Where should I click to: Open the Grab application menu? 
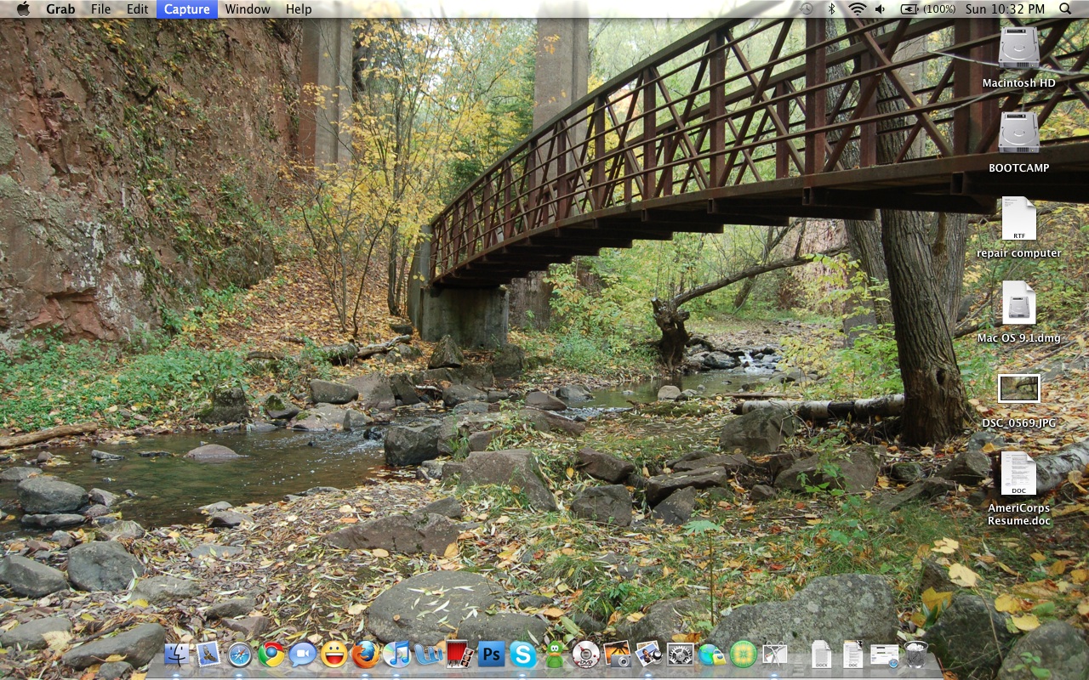tap(60, 8)
